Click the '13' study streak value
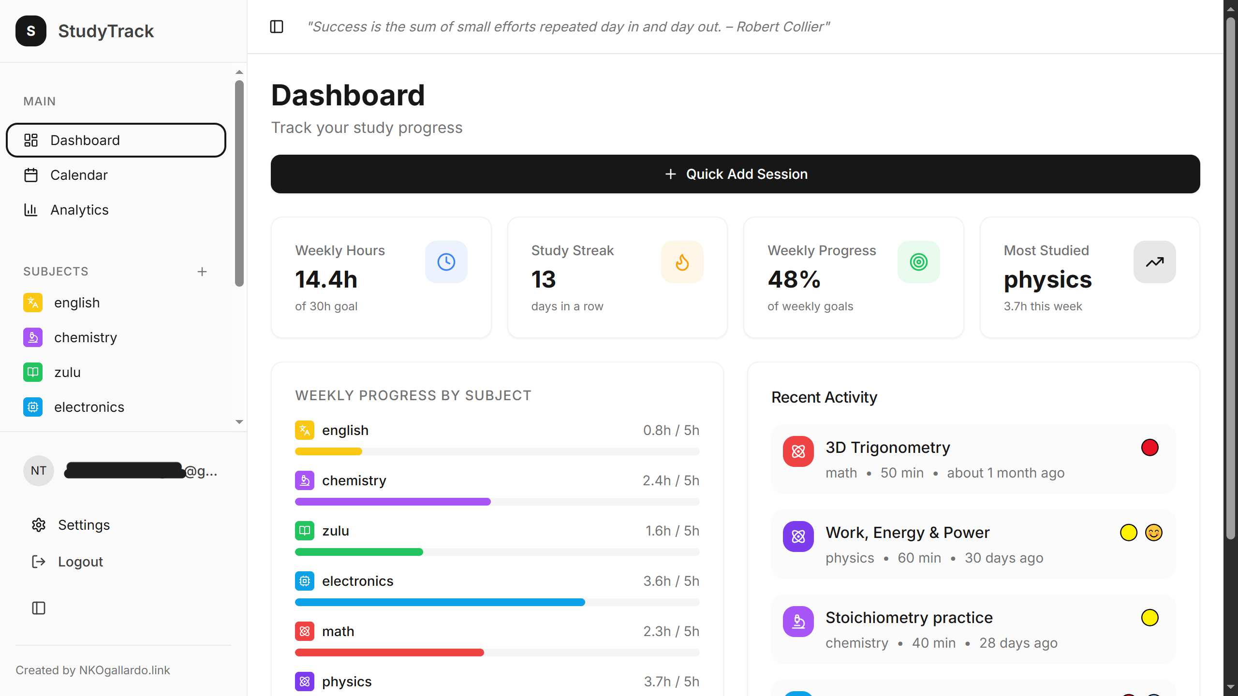Screen dimensions: 1238x696 544,279
